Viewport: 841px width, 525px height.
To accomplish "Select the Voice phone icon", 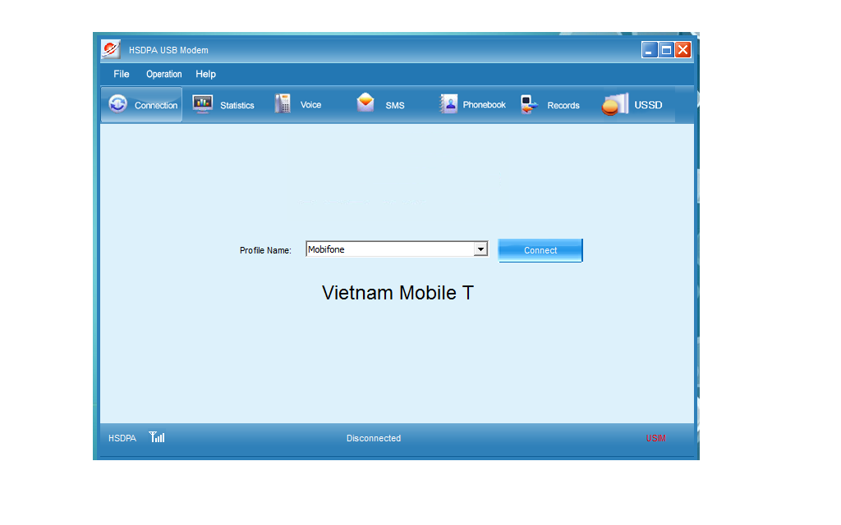I will (283, 104).
